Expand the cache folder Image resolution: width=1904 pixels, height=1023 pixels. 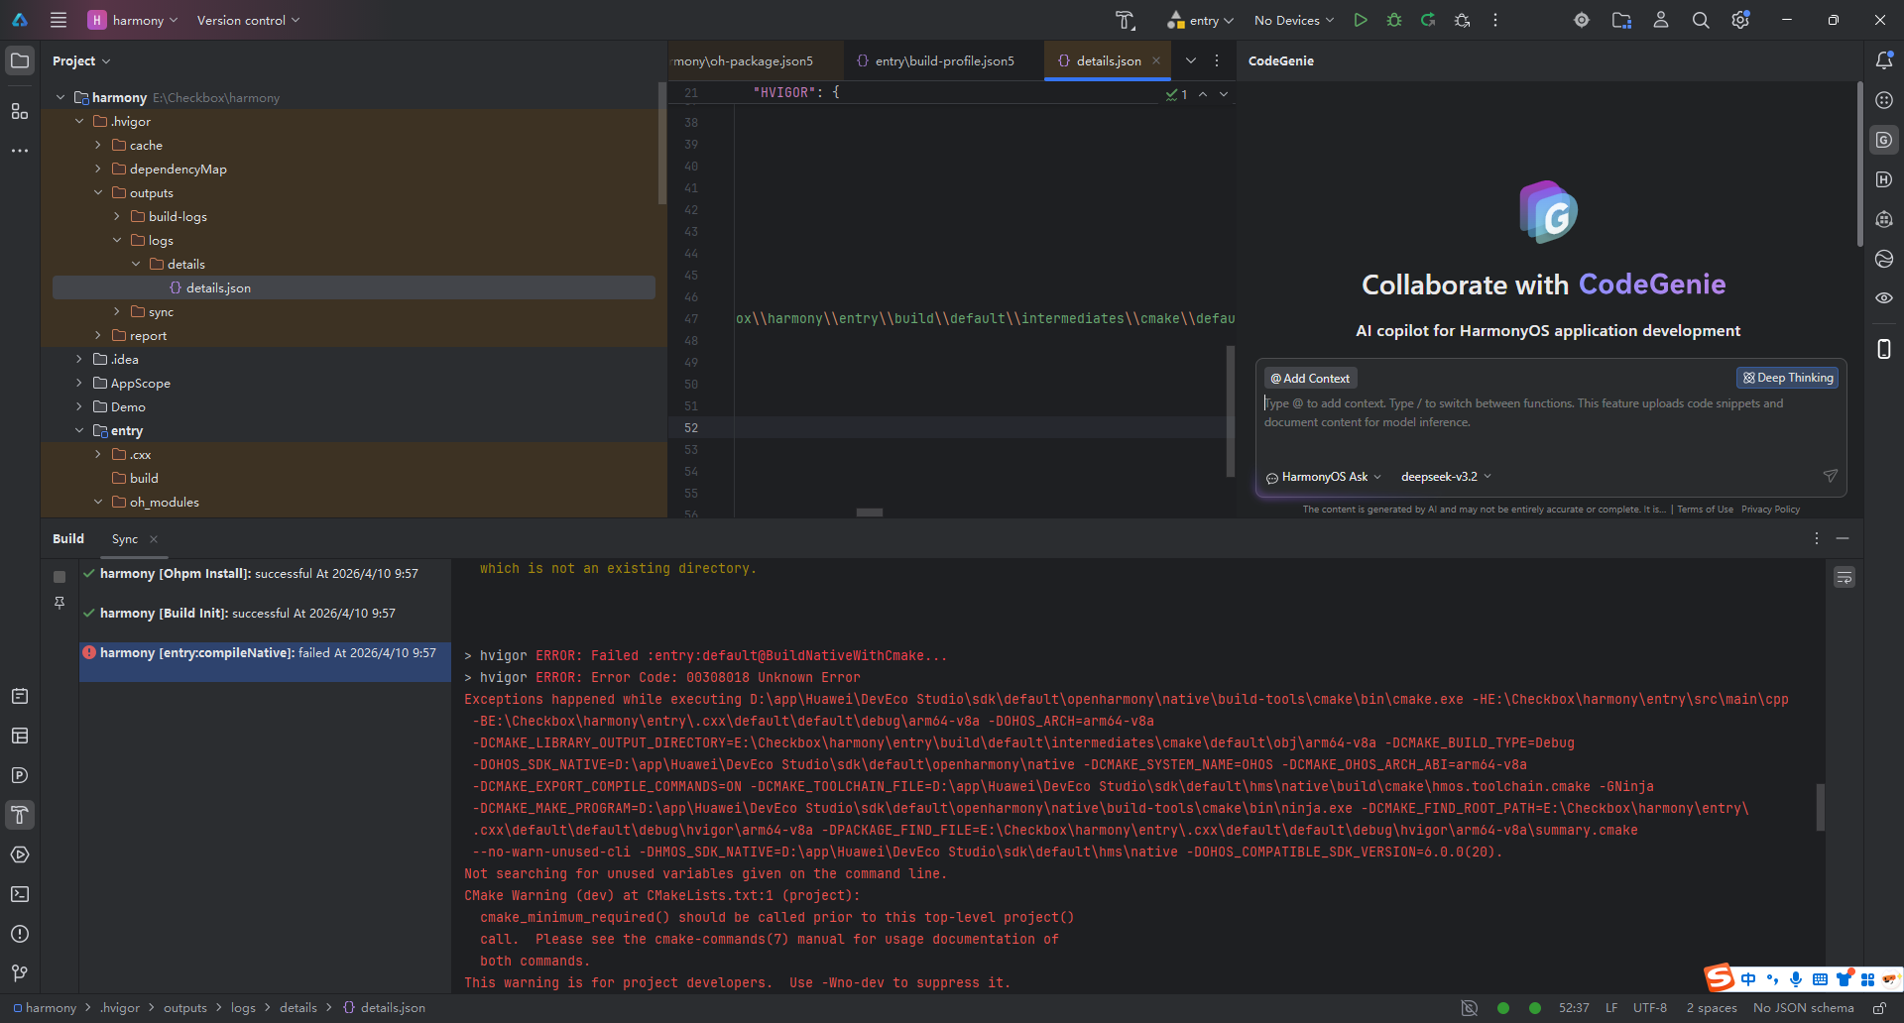point(98,145)
